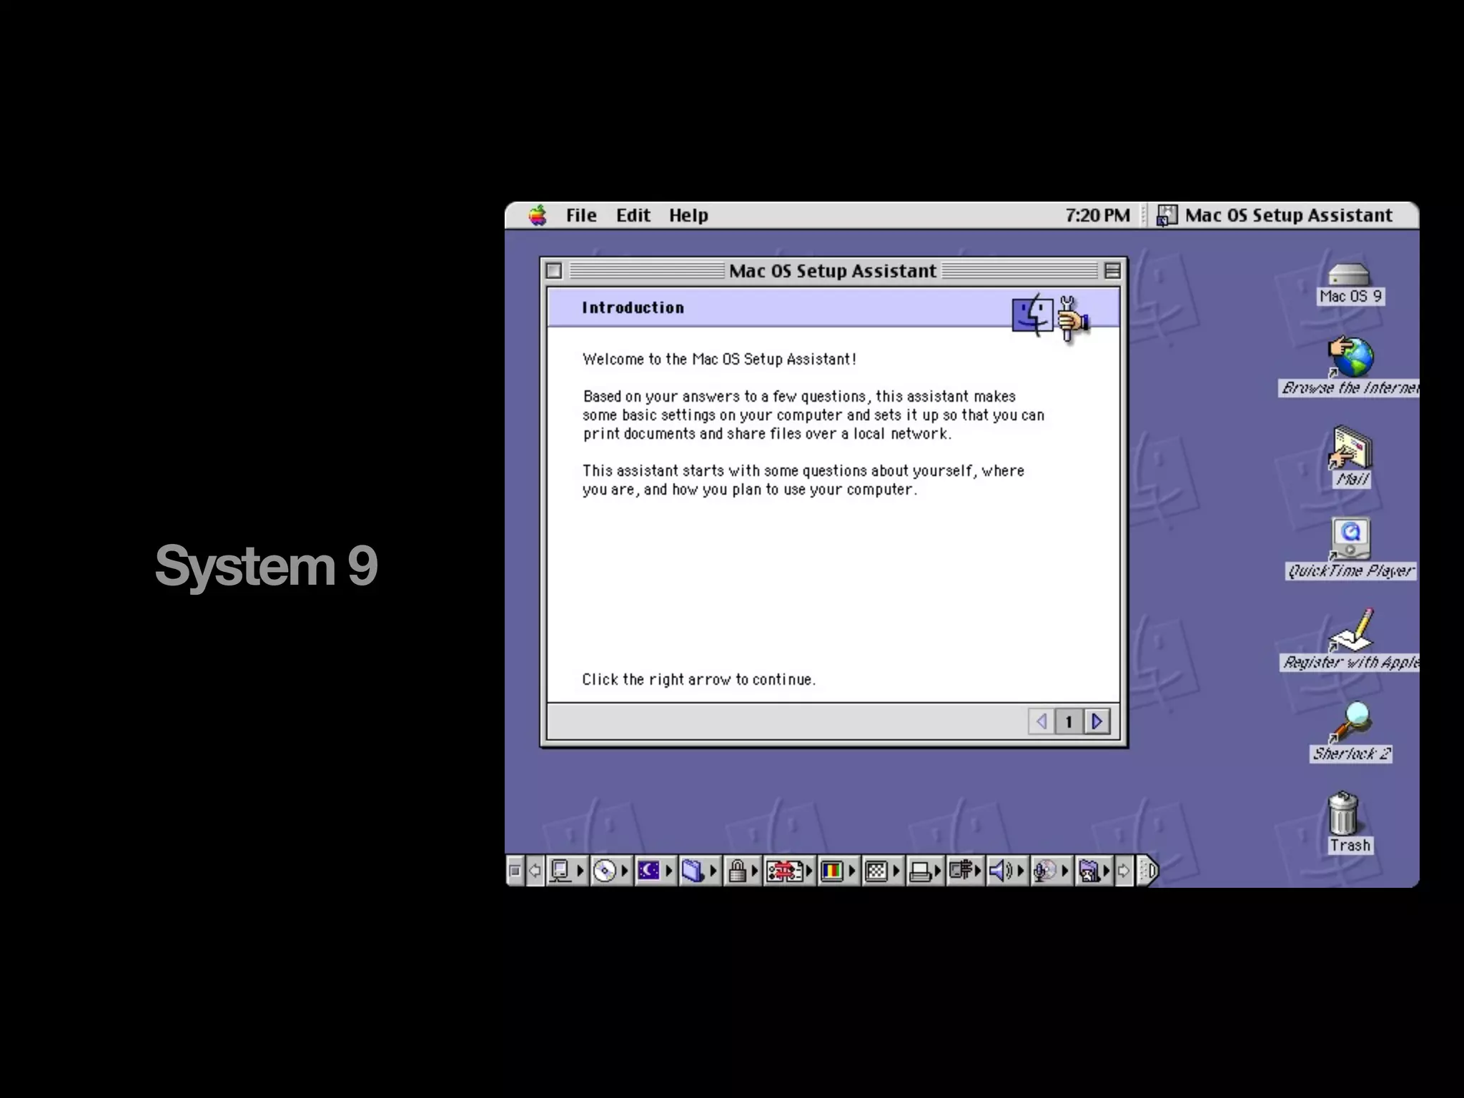Open the Monitor resolution checkerboard module

click(882, 871)
